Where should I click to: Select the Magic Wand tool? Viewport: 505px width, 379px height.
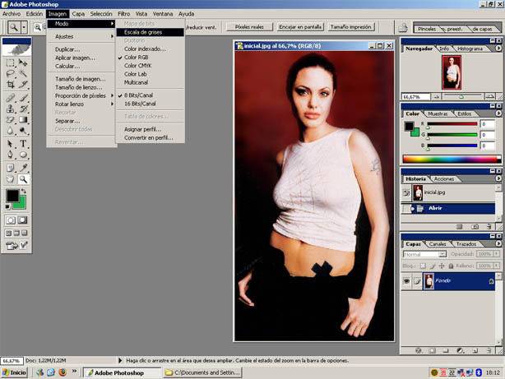tap(24, 73)
